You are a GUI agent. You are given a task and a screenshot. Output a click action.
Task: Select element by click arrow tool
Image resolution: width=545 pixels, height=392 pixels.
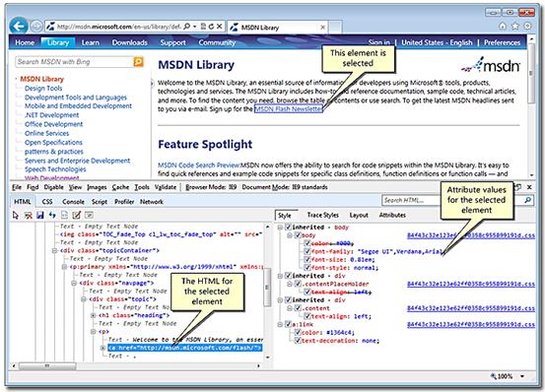pos(16,216)
